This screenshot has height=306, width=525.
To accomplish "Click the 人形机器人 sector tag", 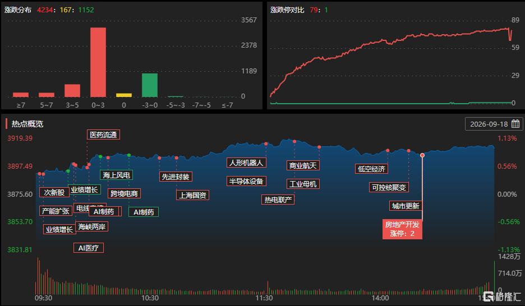I will pyautogui.click(x=246, y=163).
